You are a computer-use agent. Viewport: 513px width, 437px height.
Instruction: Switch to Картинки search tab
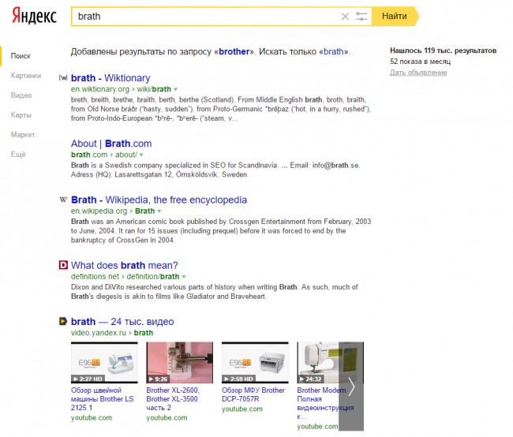click(25, 76)
